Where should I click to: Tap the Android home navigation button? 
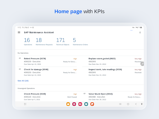[128, 104]
